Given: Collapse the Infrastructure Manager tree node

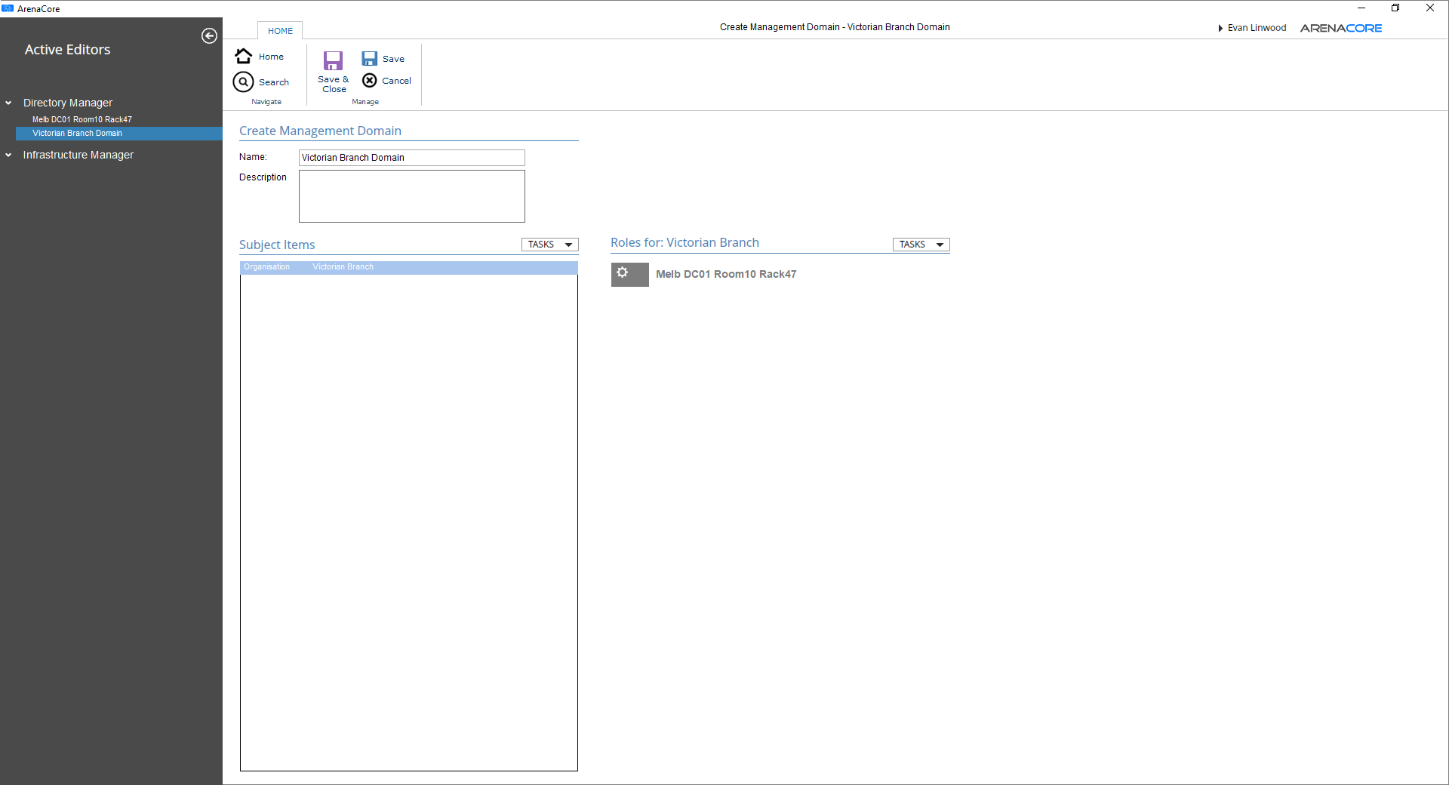Looking at the screenshot, I should click(9, 155).
